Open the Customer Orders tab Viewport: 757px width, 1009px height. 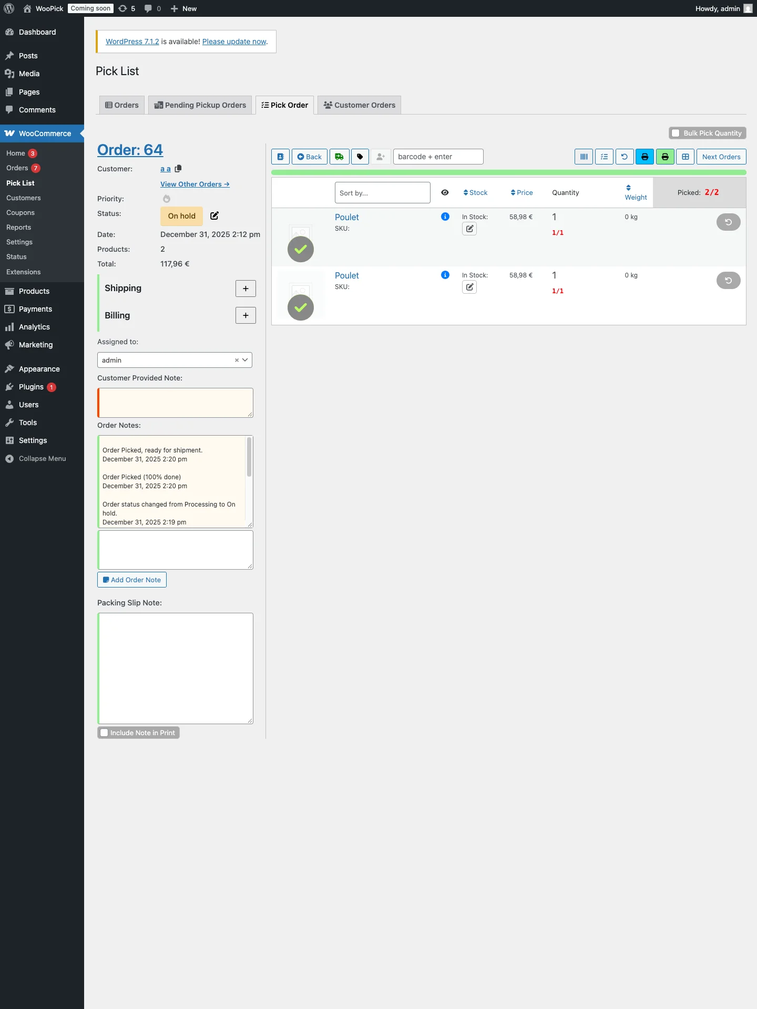pyautogui.click(x=360, y=105)
